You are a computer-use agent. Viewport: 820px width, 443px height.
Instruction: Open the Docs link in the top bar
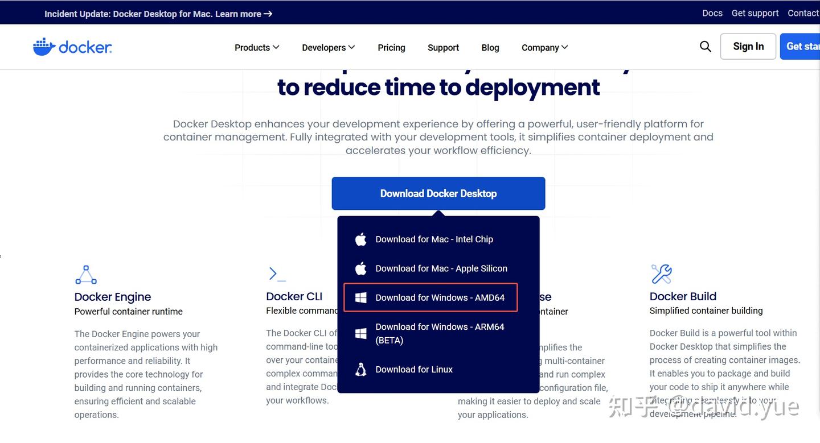[712, 13]
